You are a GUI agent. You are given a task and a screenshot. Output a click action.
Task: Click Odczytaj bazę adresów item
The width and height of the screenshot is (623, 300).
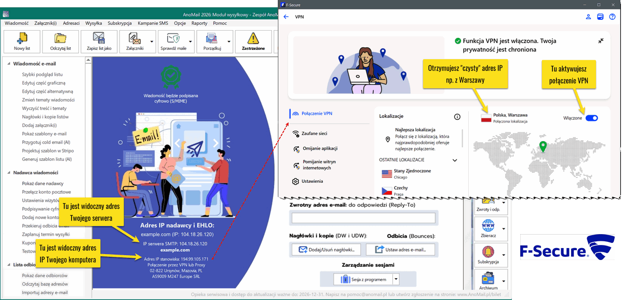pyautogui.click(x=45, y=284)
